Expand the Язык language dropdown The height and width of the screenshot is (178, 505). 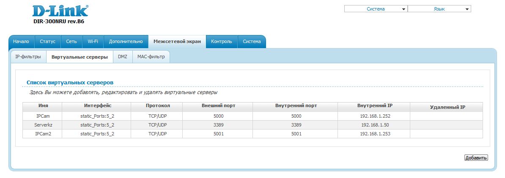click(439, 9)
